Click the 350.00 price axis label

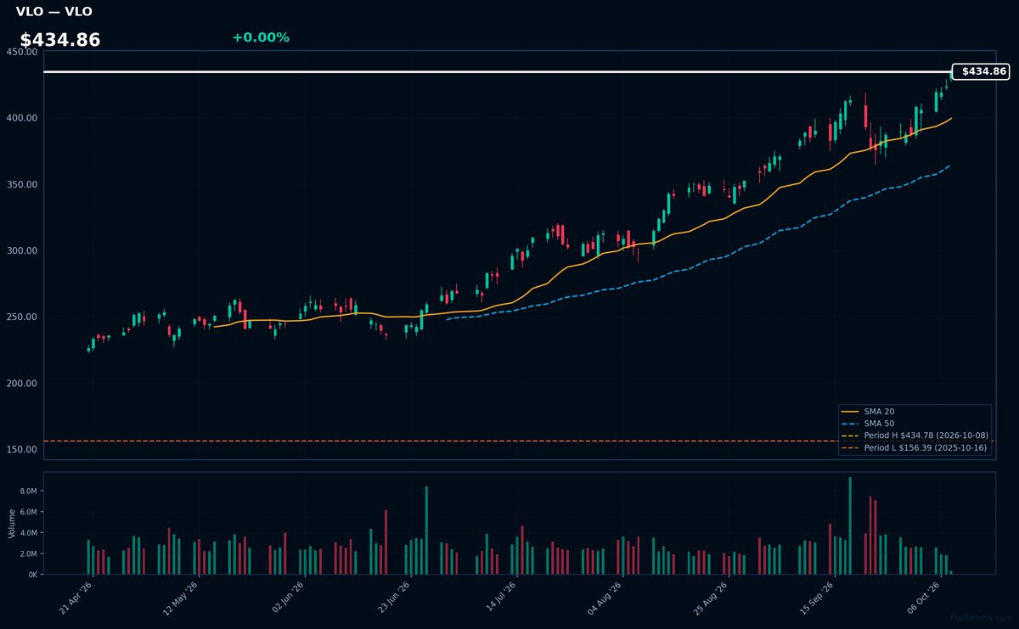[21, 184]
